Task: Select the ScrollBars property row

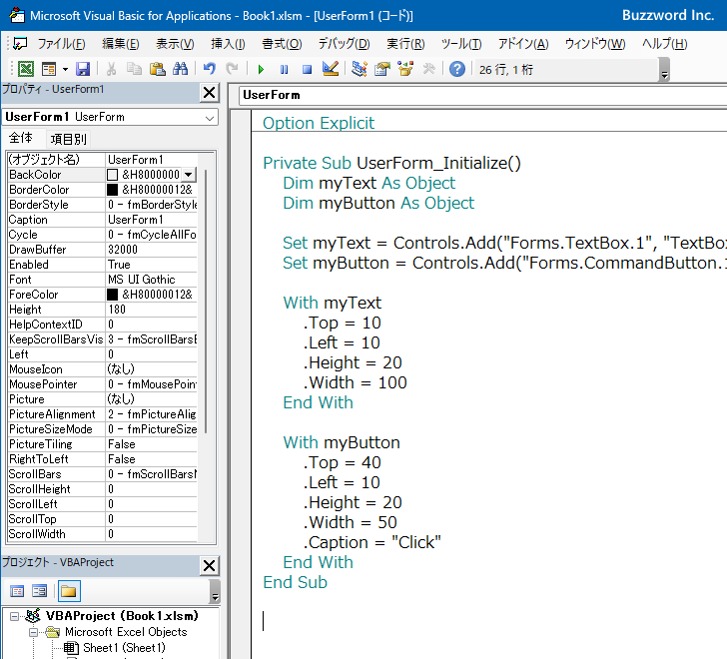Action: click(x=103, y=474)
